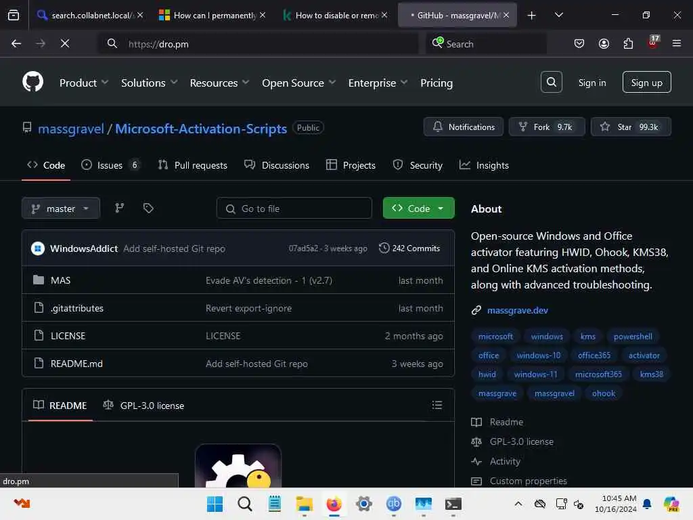
Task: Click the Notepad taskbar icon
Action: (275, 504)
